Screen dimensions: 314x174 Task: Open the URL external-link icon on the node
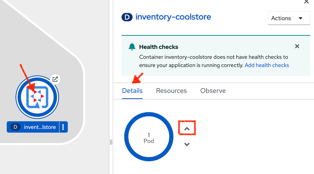click(x=55, y=79)
